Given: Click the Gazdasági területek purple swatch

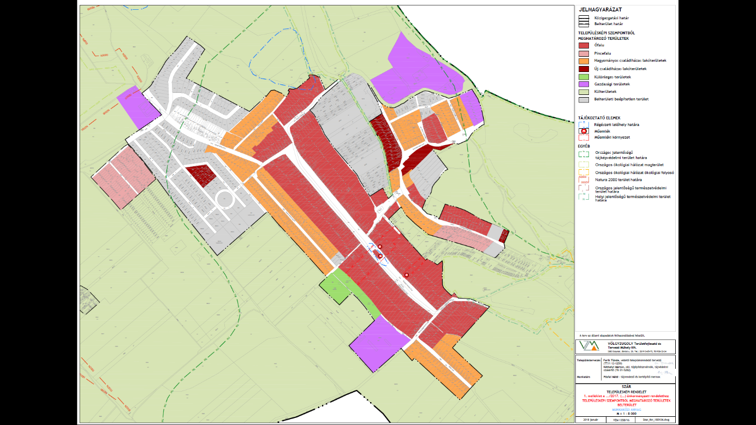Looking at the screenshot, I should point(584,84).
